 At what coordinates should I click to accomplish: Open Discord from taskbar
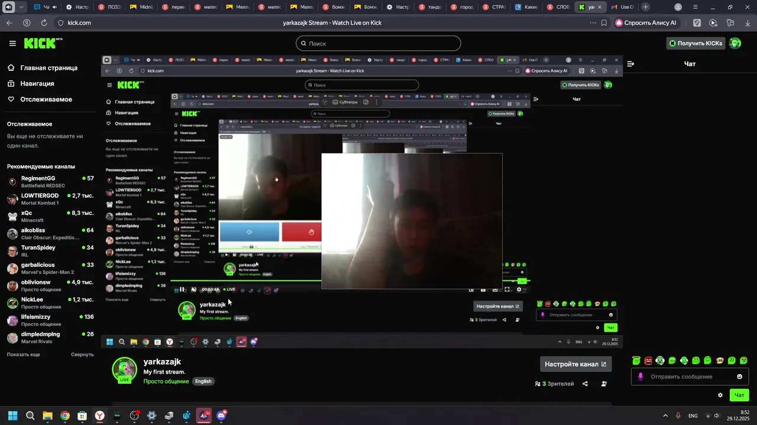221,416
